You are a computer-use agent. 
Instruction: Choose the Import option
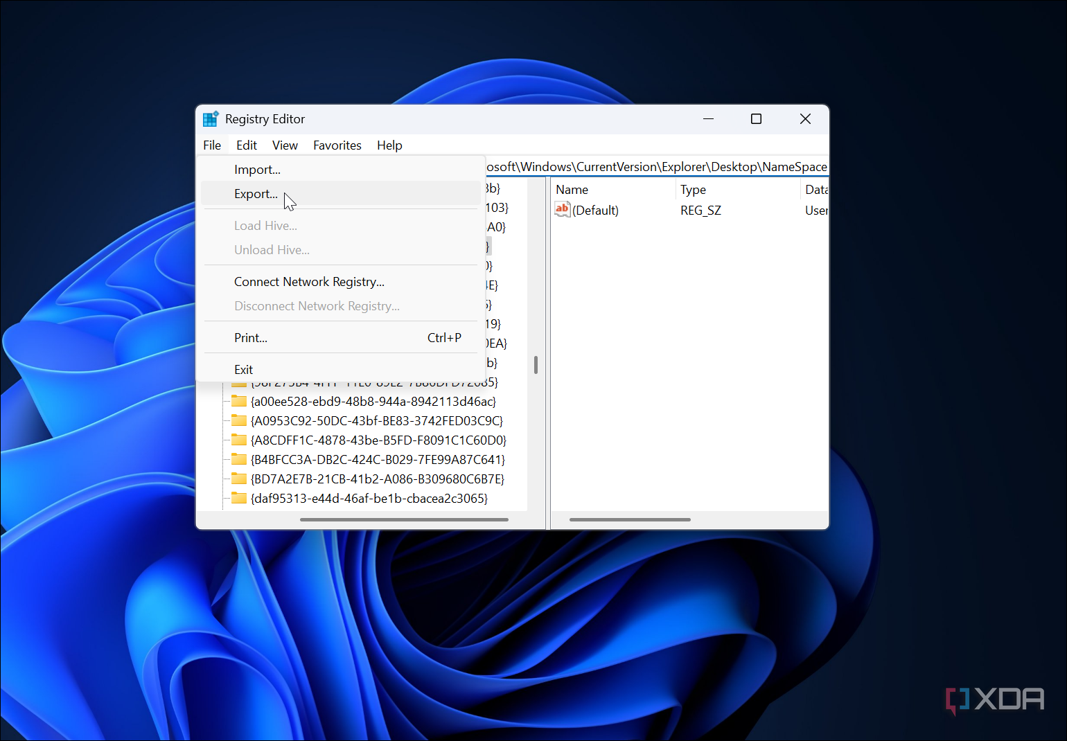click(x=257, y=169)
